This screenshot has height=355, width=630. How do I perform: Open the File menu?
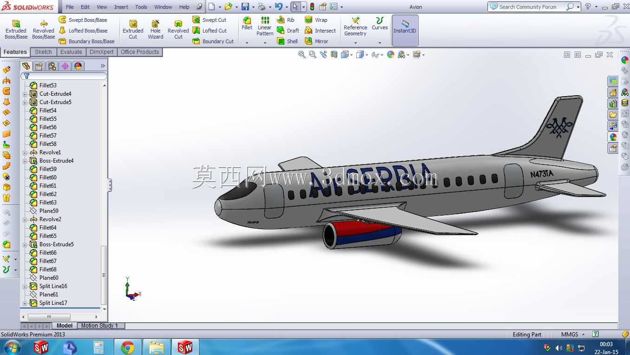click(x=70, y=7)
